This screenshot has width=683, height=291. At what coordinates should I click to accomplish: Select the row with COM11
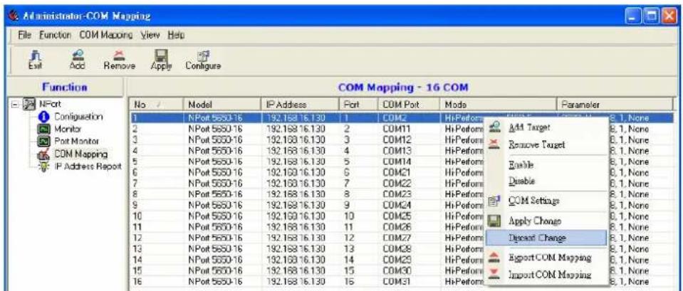click(x=401, y=129)
